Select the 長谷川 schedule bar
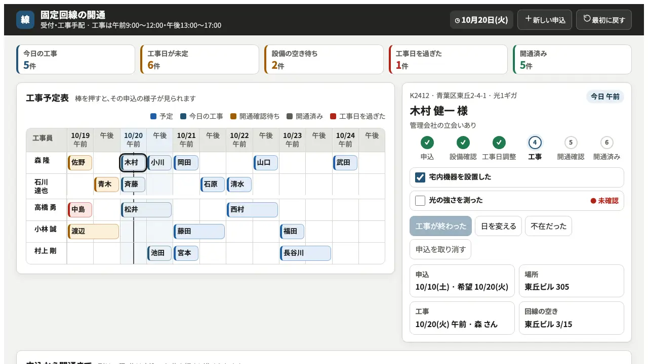Screen dimensions: 648x364 pyautogui.click(x=305, y=253)
